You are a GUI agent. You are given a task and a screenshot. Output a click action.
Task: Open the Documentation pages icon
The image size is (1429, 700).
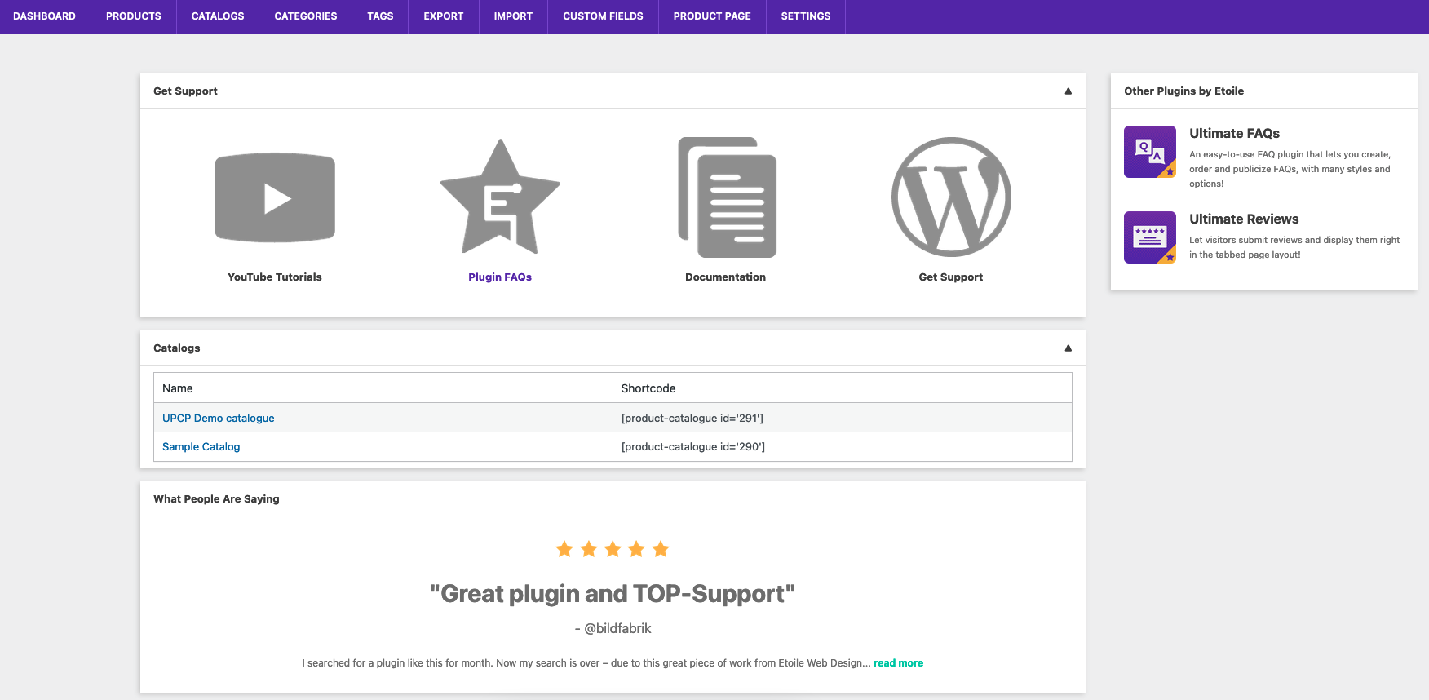[x=728, y=197]
